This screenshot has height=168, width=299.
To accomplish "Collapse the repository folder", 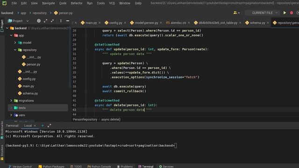I will (x=15, y=50).
